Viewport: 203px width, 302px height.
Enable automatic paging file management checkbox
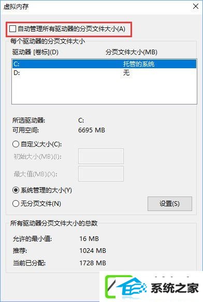12,29
